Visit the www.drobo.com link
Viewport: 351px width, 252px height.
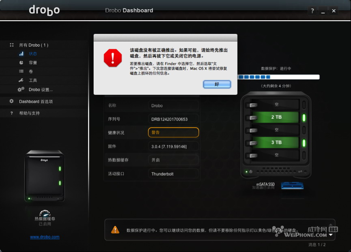[45, 237]
